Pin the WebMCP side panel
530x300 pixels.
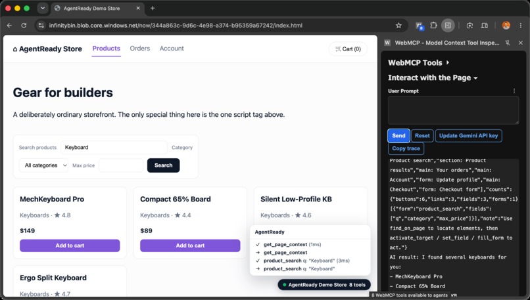[508, 43]
